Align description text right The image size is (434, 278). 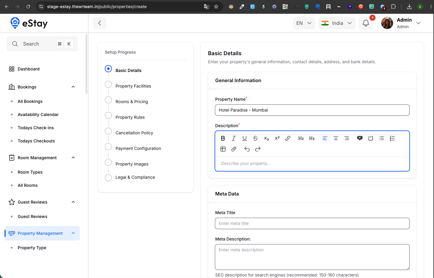[346, 138]
